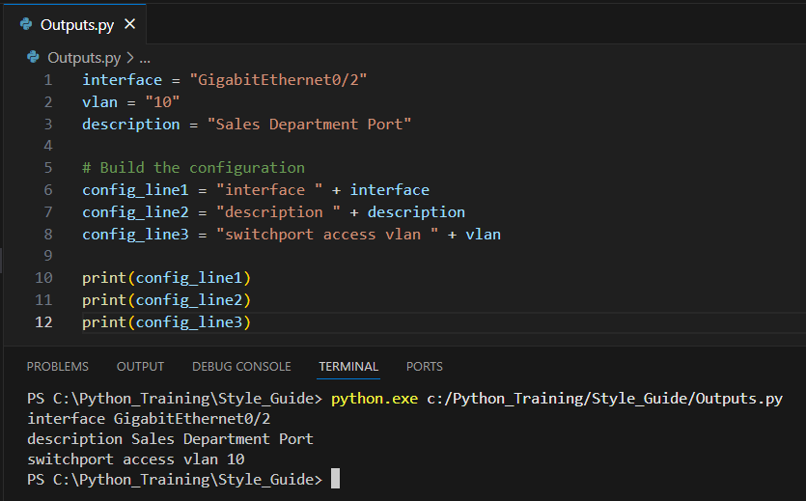
Task: Open the OUTPUT panel tab
Action: pyautogui.click(x=140, y=367)
